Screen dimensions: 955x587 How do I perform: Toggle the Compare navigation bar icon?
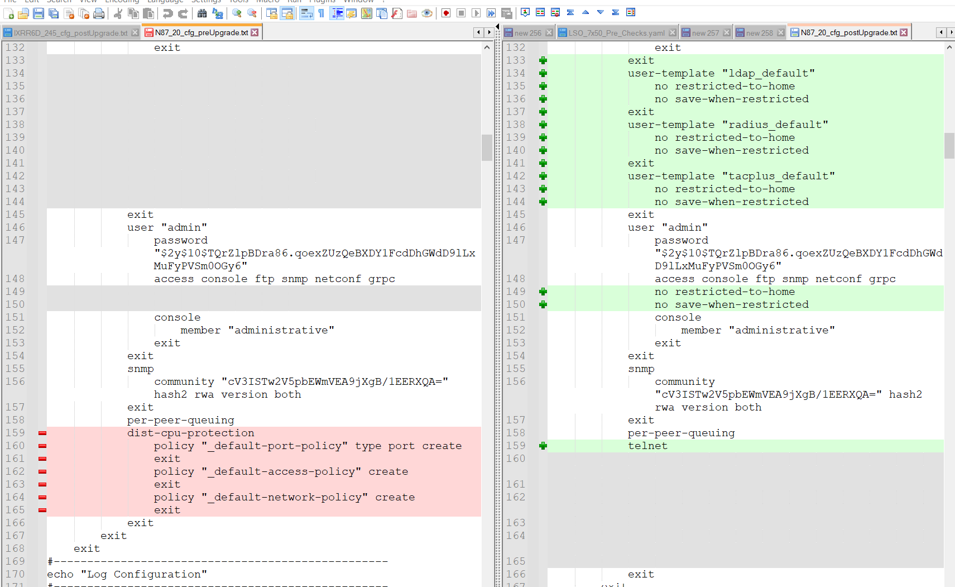click(631, 12)
